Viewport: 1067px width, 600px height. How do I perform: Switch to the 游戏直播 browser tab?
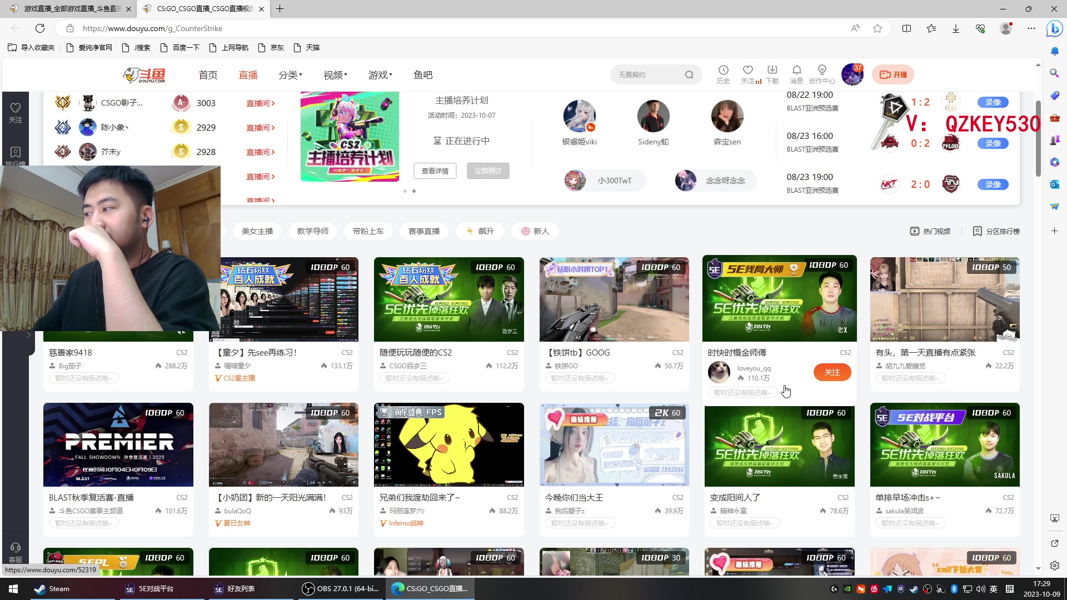(70, 9)
